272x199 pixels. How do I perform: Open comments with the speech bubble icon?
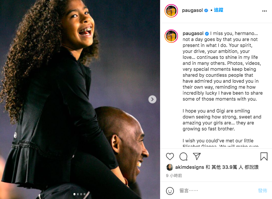[x=183, y=157]
